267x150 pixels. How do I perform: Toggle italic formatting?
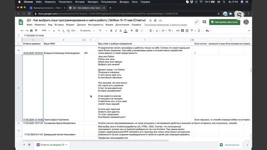point(116,30)
